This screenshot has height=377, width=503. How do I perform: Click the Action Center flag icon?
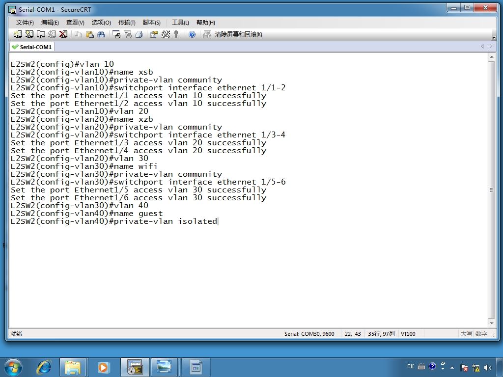[x=464, y=368]
